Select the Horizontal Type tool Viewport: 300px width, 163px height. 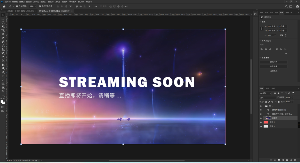pos(3,76)
